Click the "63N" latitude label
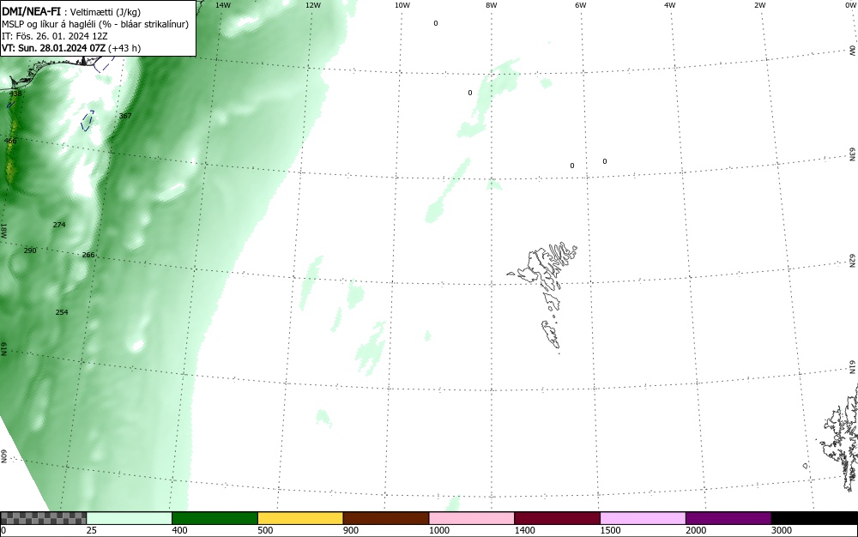 click(853, 154)
